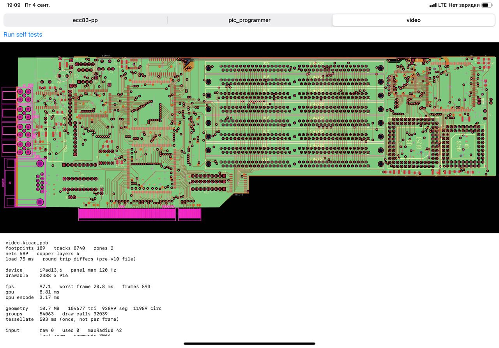Screen dimensions: 499x348
Task: Tap the Run self tests link
Action: [23, 35]
